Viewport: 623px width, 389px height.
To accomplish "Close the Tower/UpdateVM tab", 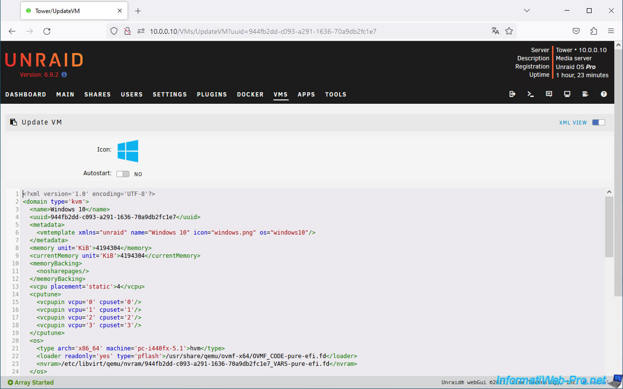I will [120, 11].
